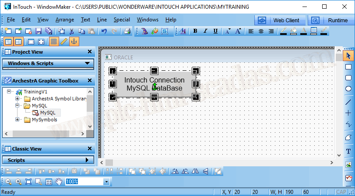Image resolution: width=355 pixels, height=196 pixels.
Task: Toggle the Snap to Grid button
Action: click(53, 41)
